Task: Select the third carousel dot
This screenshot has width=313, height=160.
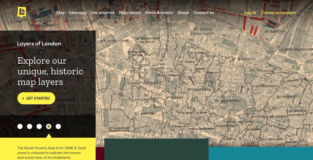Action: [39, 126]
